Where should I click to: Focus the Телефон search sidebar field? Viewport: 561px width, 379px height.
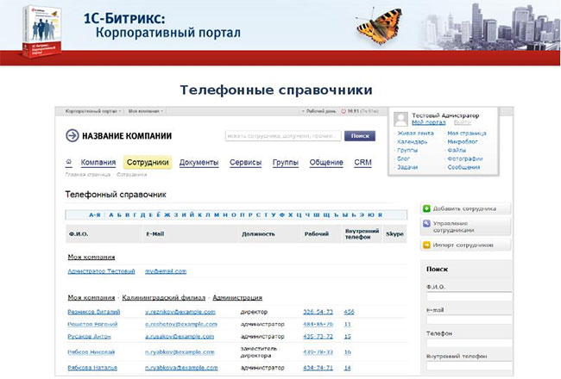469,343
